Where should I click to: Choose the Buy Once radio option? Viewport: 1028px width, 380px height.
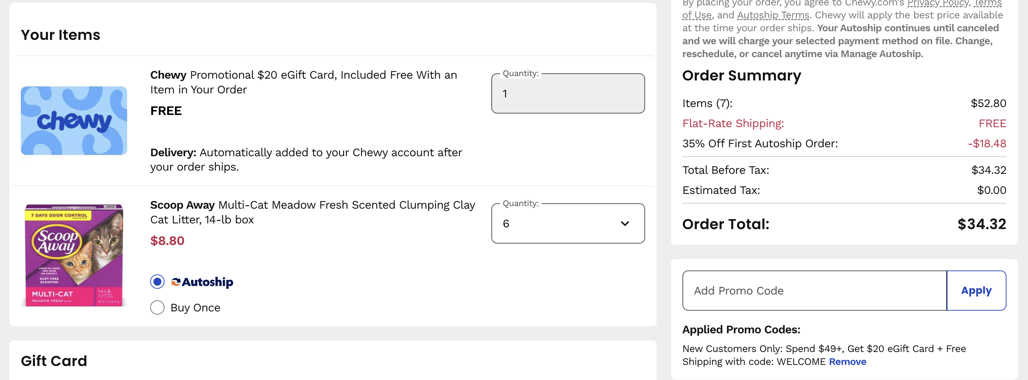tap(157, 307)
